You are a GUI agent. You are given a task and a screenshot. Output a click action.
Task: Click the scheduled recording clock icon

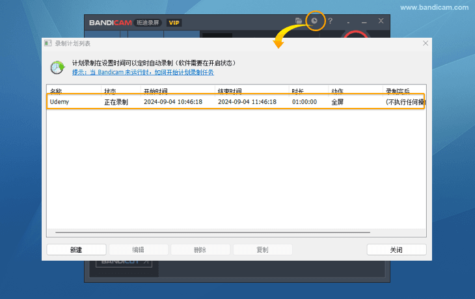314,21
